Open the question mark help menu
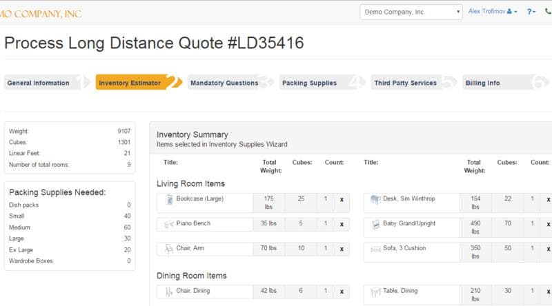 coord(531,12)
